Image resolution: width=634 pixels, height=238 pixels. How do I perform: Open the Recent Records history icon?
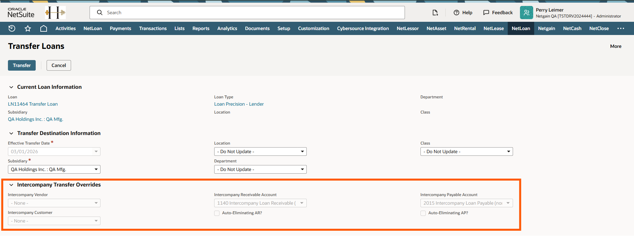coord(12,28)
